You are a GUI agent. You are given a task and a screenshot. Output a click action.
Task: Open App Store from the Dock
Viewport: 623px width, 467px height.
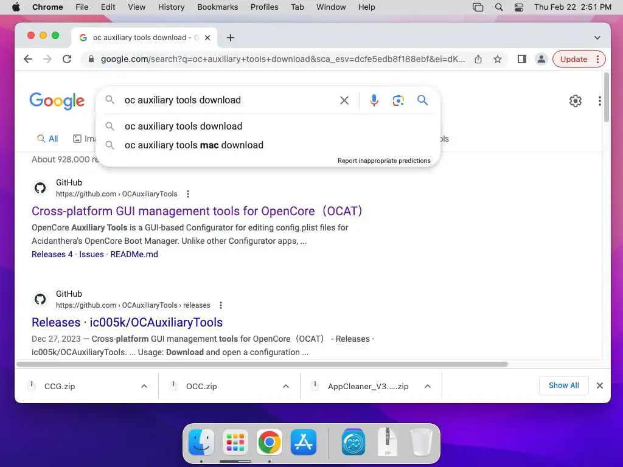pyautogui.click(x=304, y=442)
